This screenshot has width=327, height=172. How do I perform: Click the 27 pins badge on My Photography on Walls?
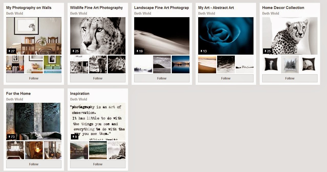point(12,51)
